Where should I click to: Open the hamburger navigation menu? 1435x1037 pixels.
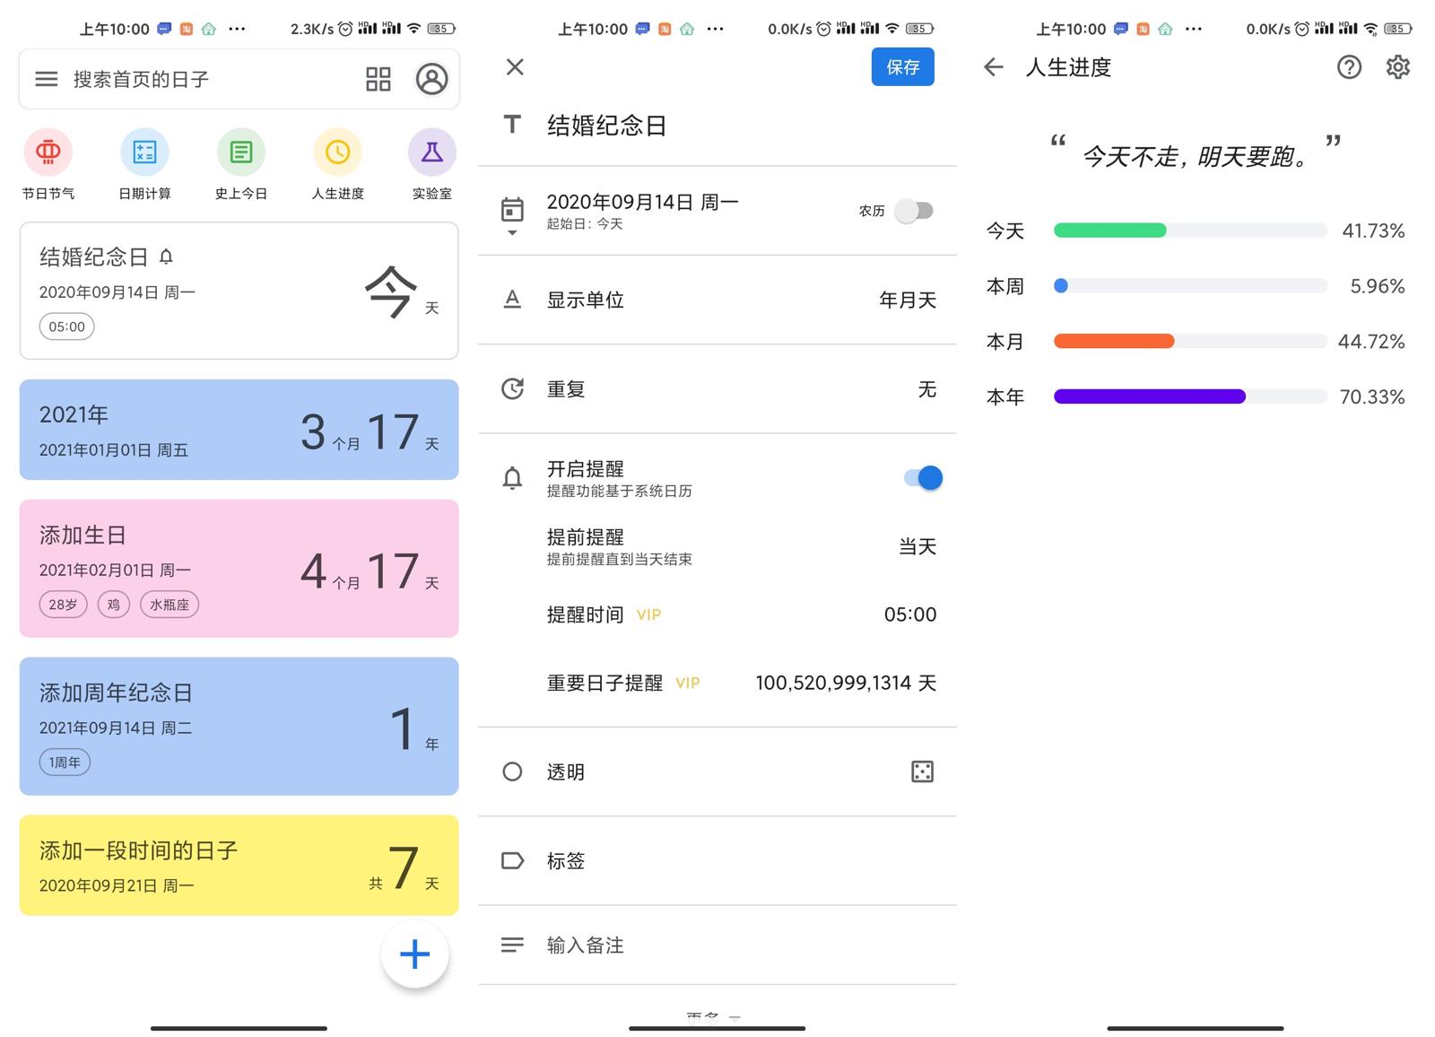click(x=46, y=79)
